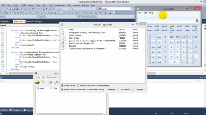Click the Undo icon in Visual Studio toolbar

click(x=33, y=9)
